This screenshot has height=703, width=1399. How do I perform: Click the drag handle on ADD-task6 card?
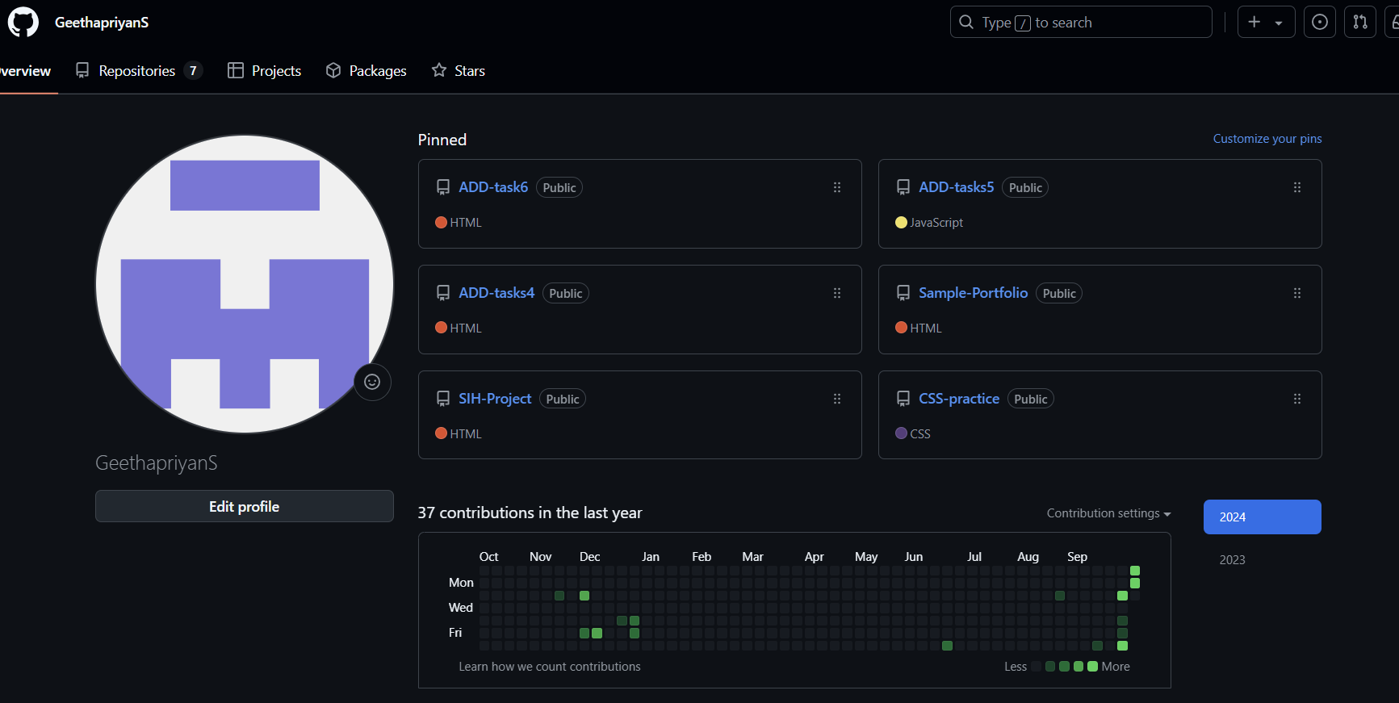[x=837, y=187]
